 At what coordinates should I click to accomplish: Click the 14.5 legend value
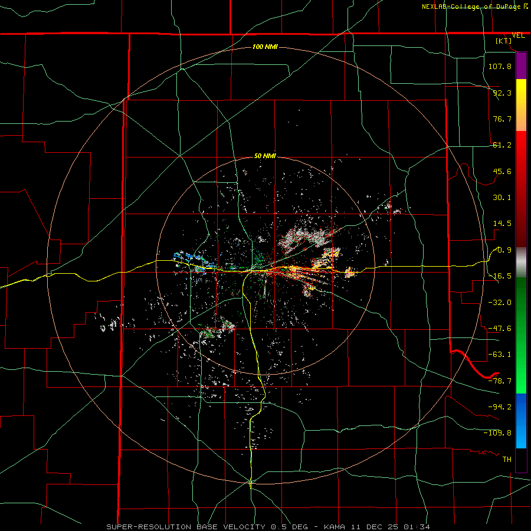[502, 224]
